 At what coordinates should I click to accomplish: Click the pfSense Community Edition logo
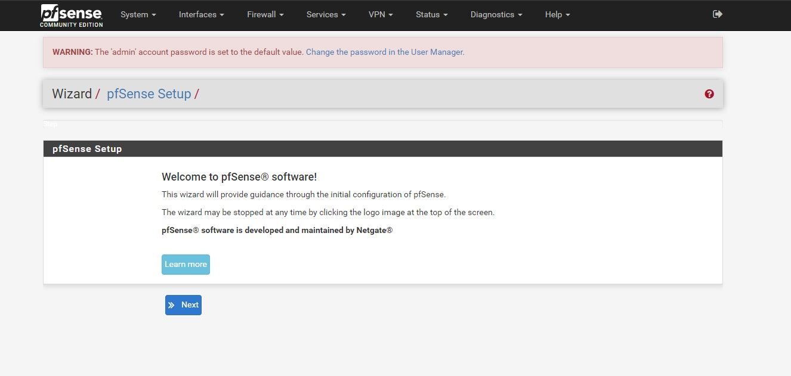point(72,15)
